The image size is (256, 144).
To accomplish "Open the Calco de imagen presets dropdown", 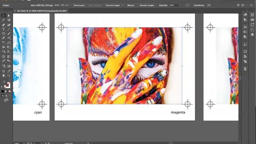I will pyautogui.click(x=123, y=5).
